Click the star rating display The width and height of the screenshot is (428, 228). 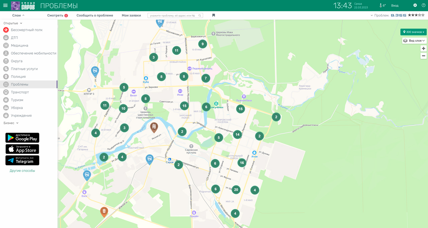click(x=416, y=15)
